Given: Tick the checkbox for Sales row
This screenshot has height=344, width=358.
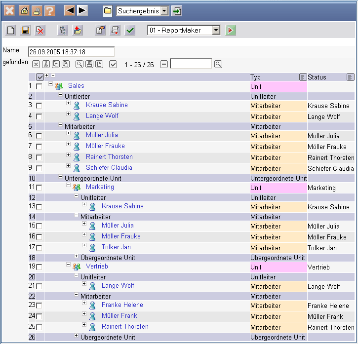Looking at the screenshot, I should click(39, 86).
